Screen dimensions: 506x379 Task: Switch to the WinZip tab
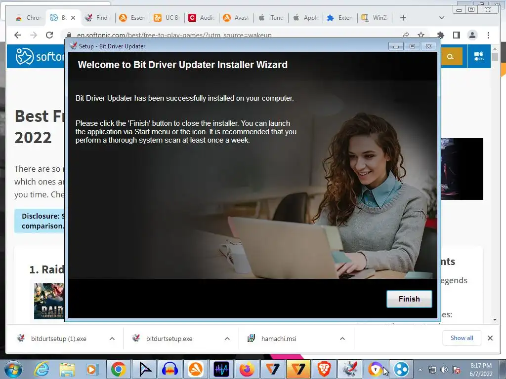click(x=375, y=18)
